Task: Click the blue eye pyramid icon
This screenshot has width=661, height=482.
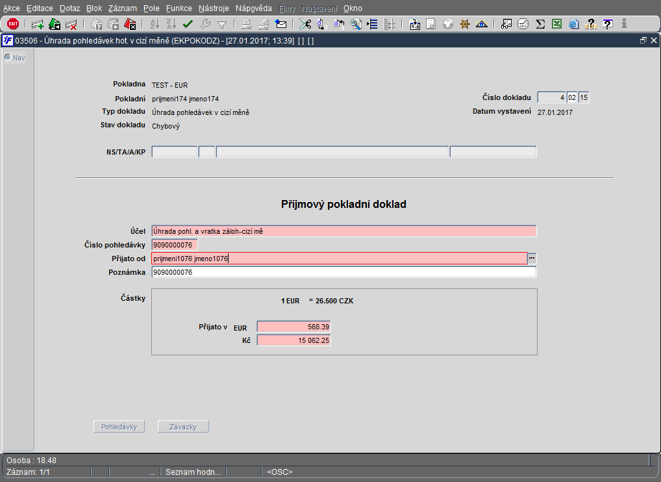Action: (481, 25)
